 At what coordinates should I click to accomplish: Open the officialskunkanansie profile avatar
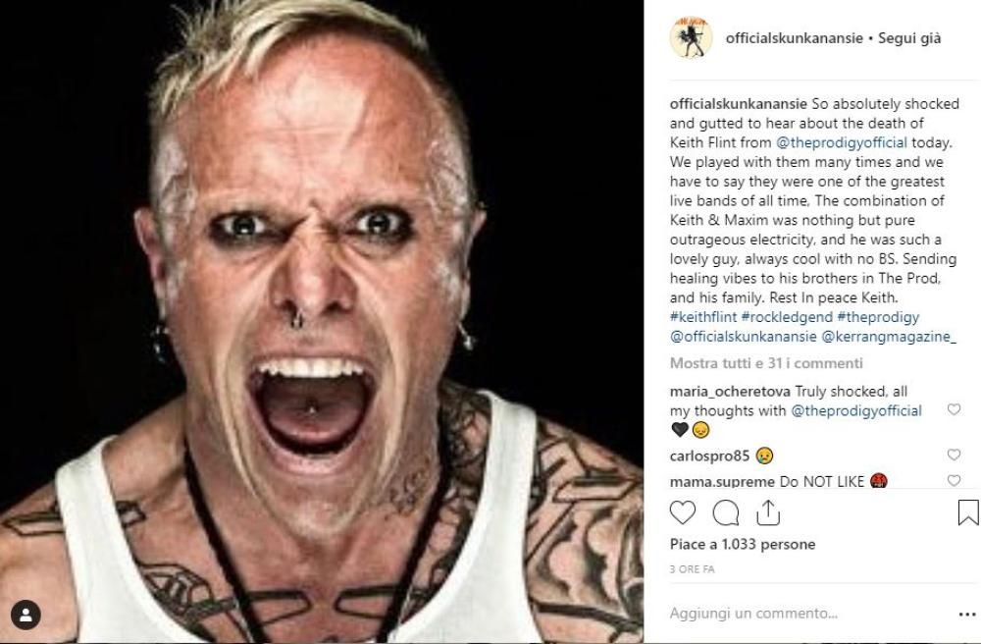tap(691, 38)
